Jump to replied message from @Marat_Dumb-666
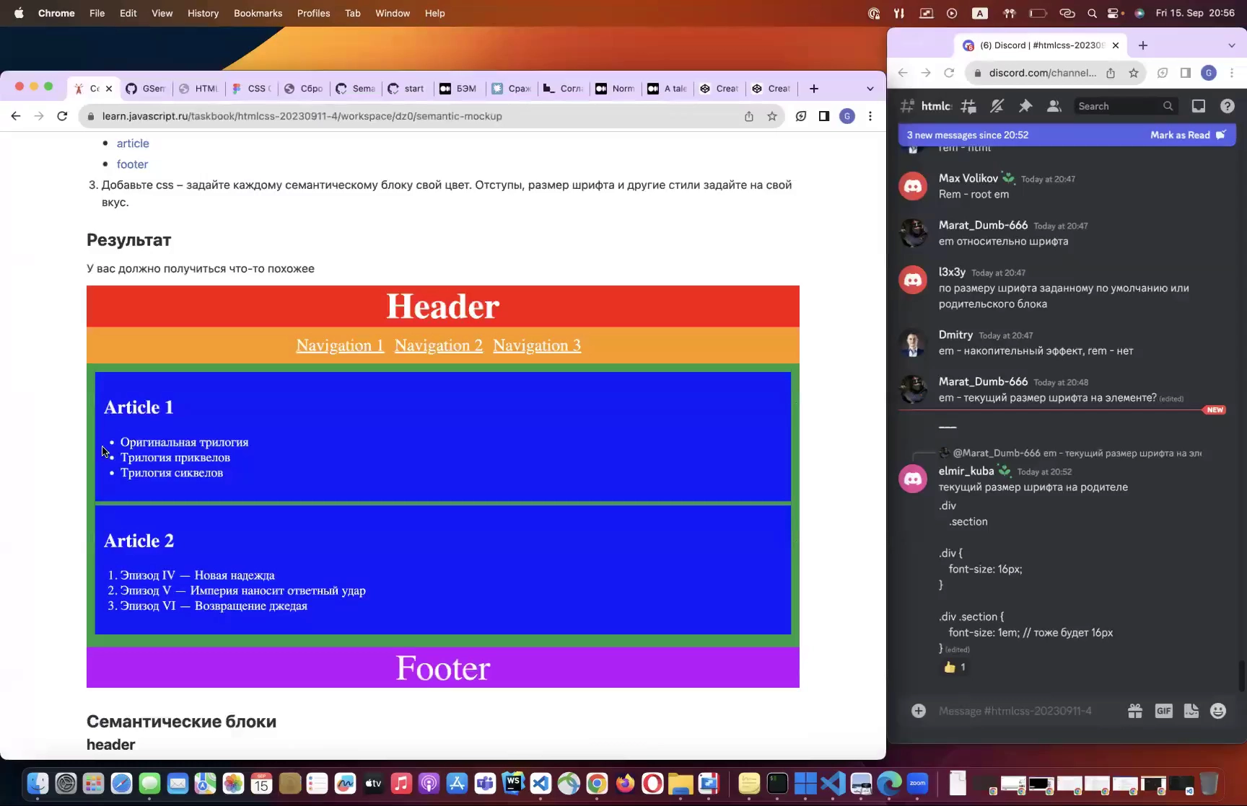 (1077, 453)
